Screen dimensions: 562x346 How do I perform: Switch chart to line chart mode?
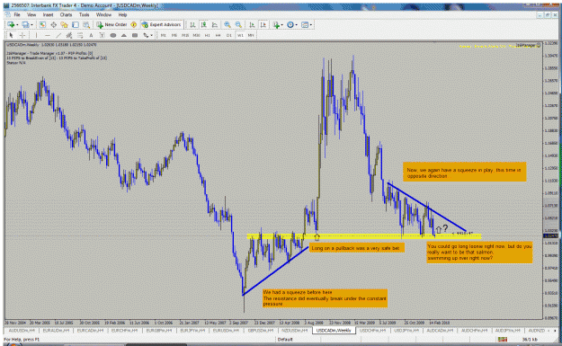[x=215, y=25]
